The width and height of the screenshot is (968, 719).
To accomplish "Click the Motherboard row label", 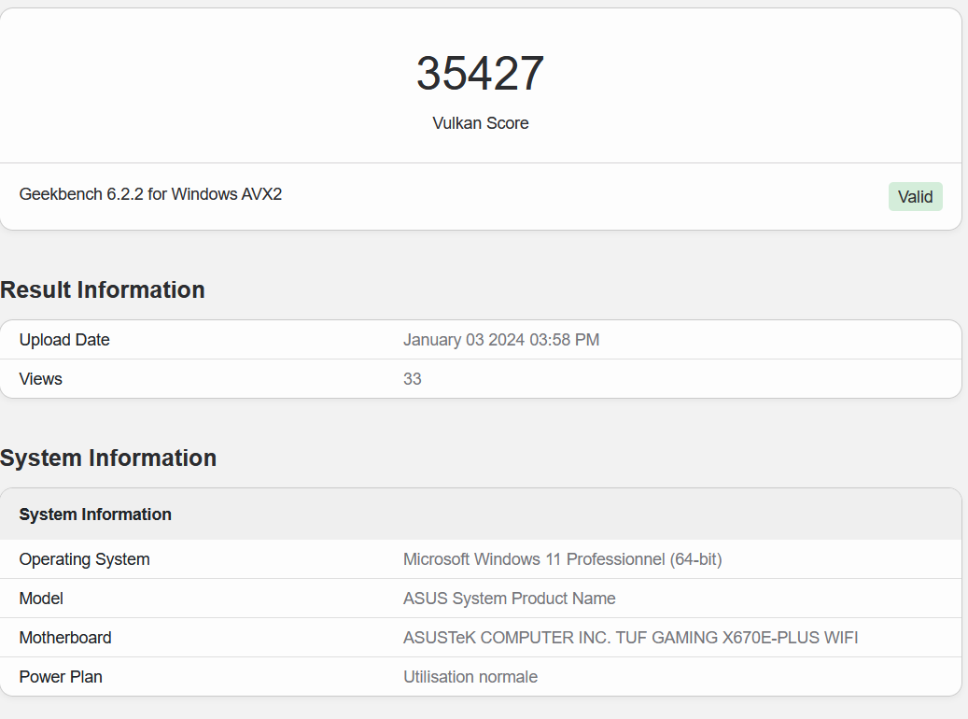I will pos(65,638).
